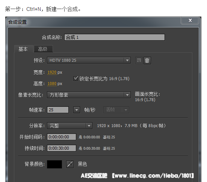Click the 1920 x 1080, 7.9 MB info text

point(131,126)
